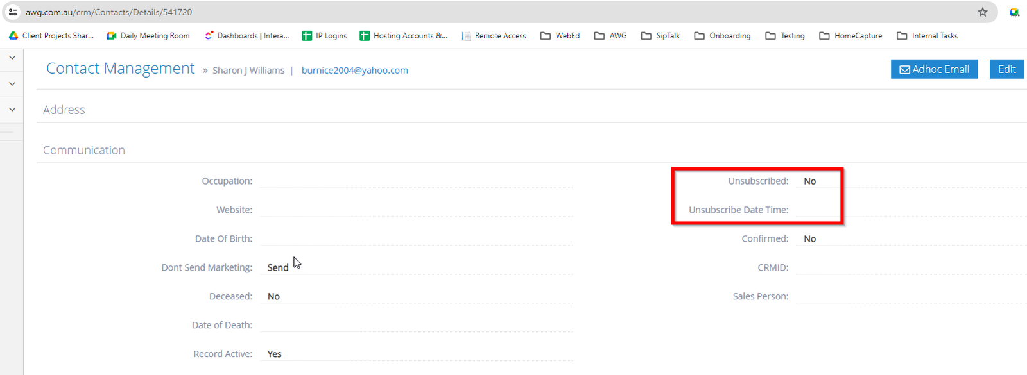The width and height of the screenshot is (1027, 375).
Task: Open the AWG bookmark folder
Action: [x=610, y=36]
